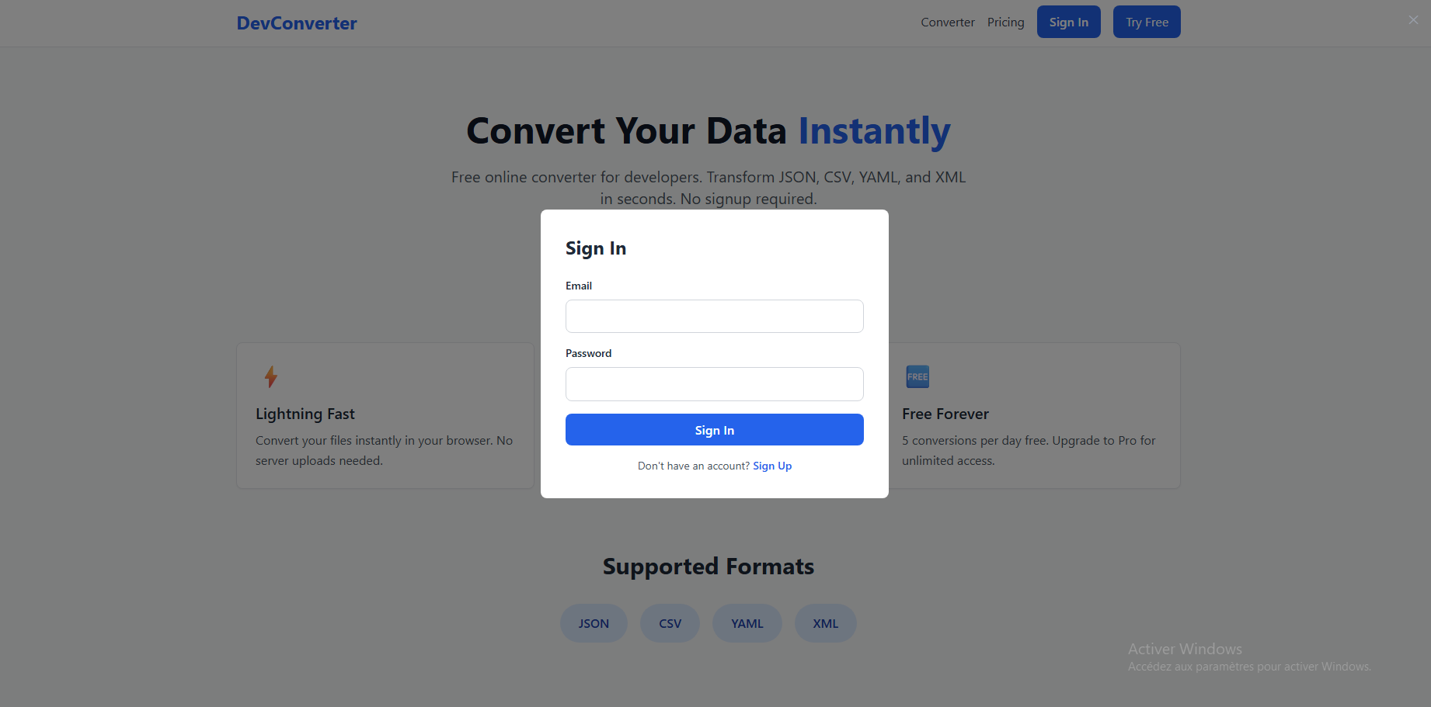The width and height of the screenshot is (1431, 707).
Task: Open the Pricing page
Action: [x=1005, y=22]
